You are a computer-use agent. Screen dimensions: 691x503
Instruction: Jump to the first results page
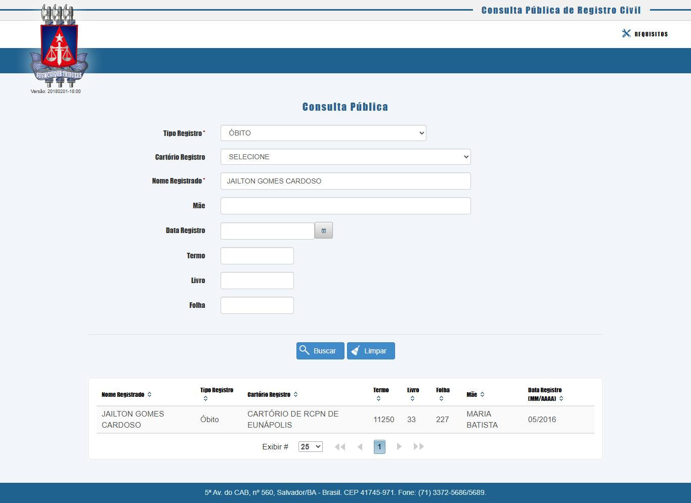click(x=340, y=446)
